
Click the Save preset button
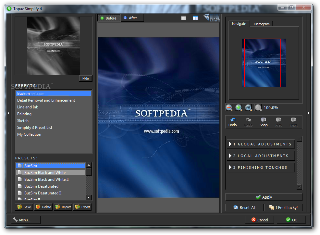pos(24,207)
